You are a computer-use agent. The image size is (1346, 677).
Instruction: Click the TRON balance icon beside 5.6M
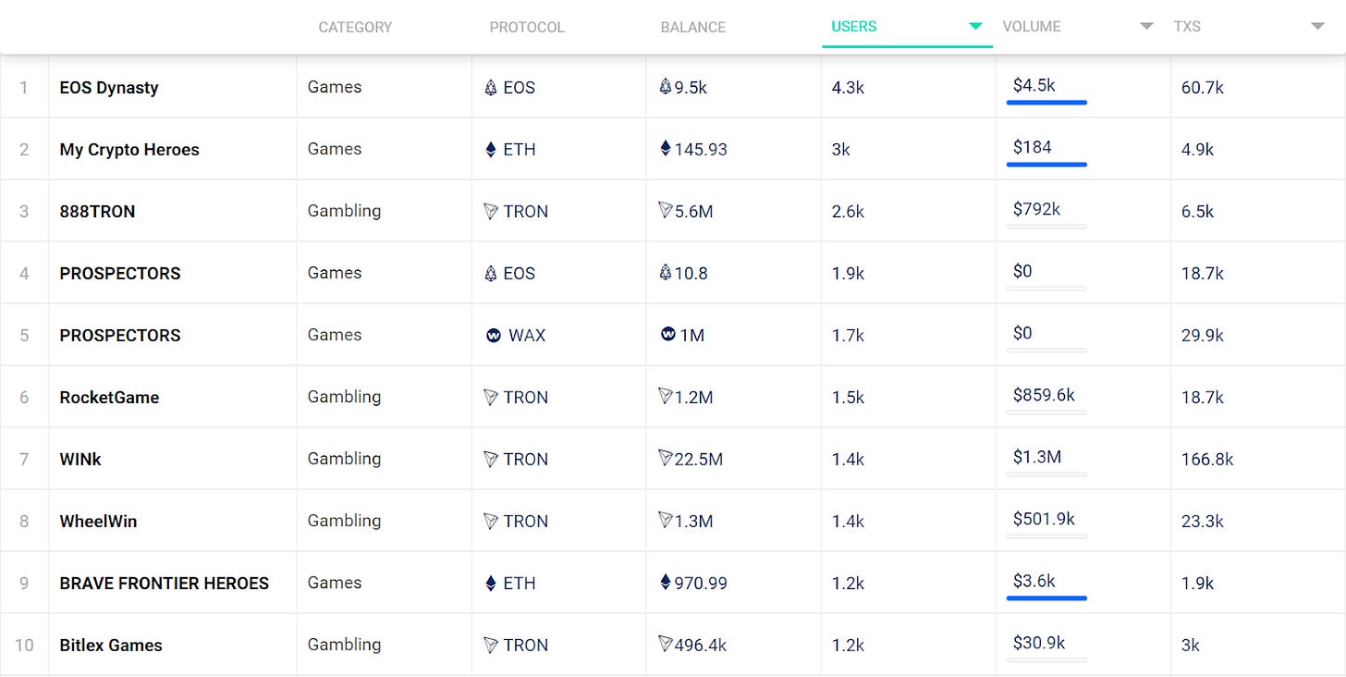coord(665,211)
